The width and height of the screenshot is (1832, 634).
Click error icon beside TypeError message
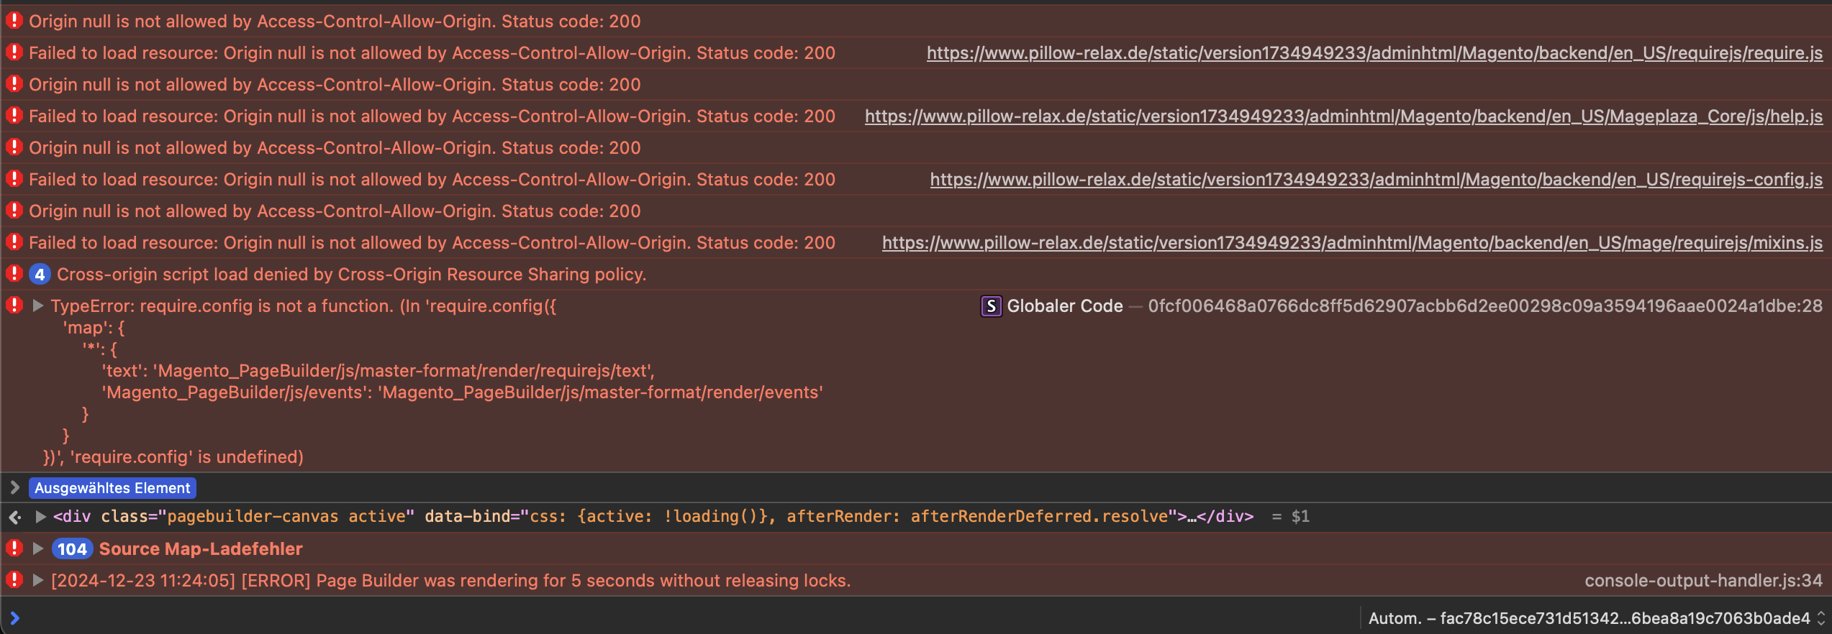pos(14,306)
